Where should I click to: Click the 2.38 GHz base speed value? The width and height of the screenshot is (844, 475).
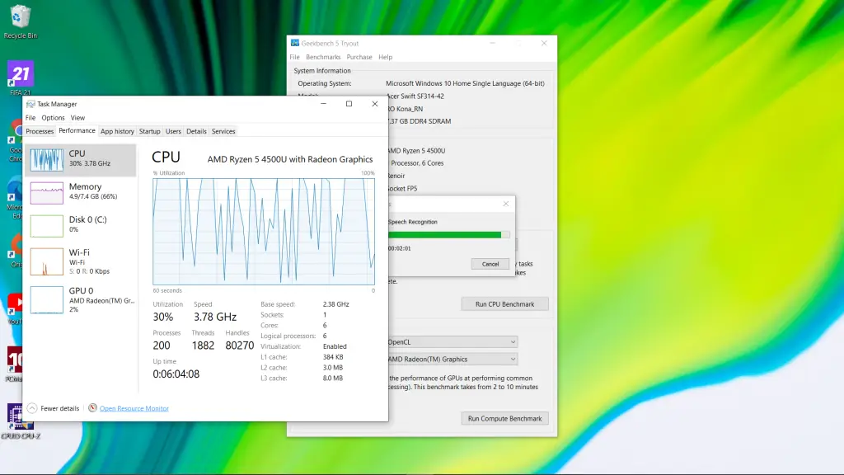336,304
